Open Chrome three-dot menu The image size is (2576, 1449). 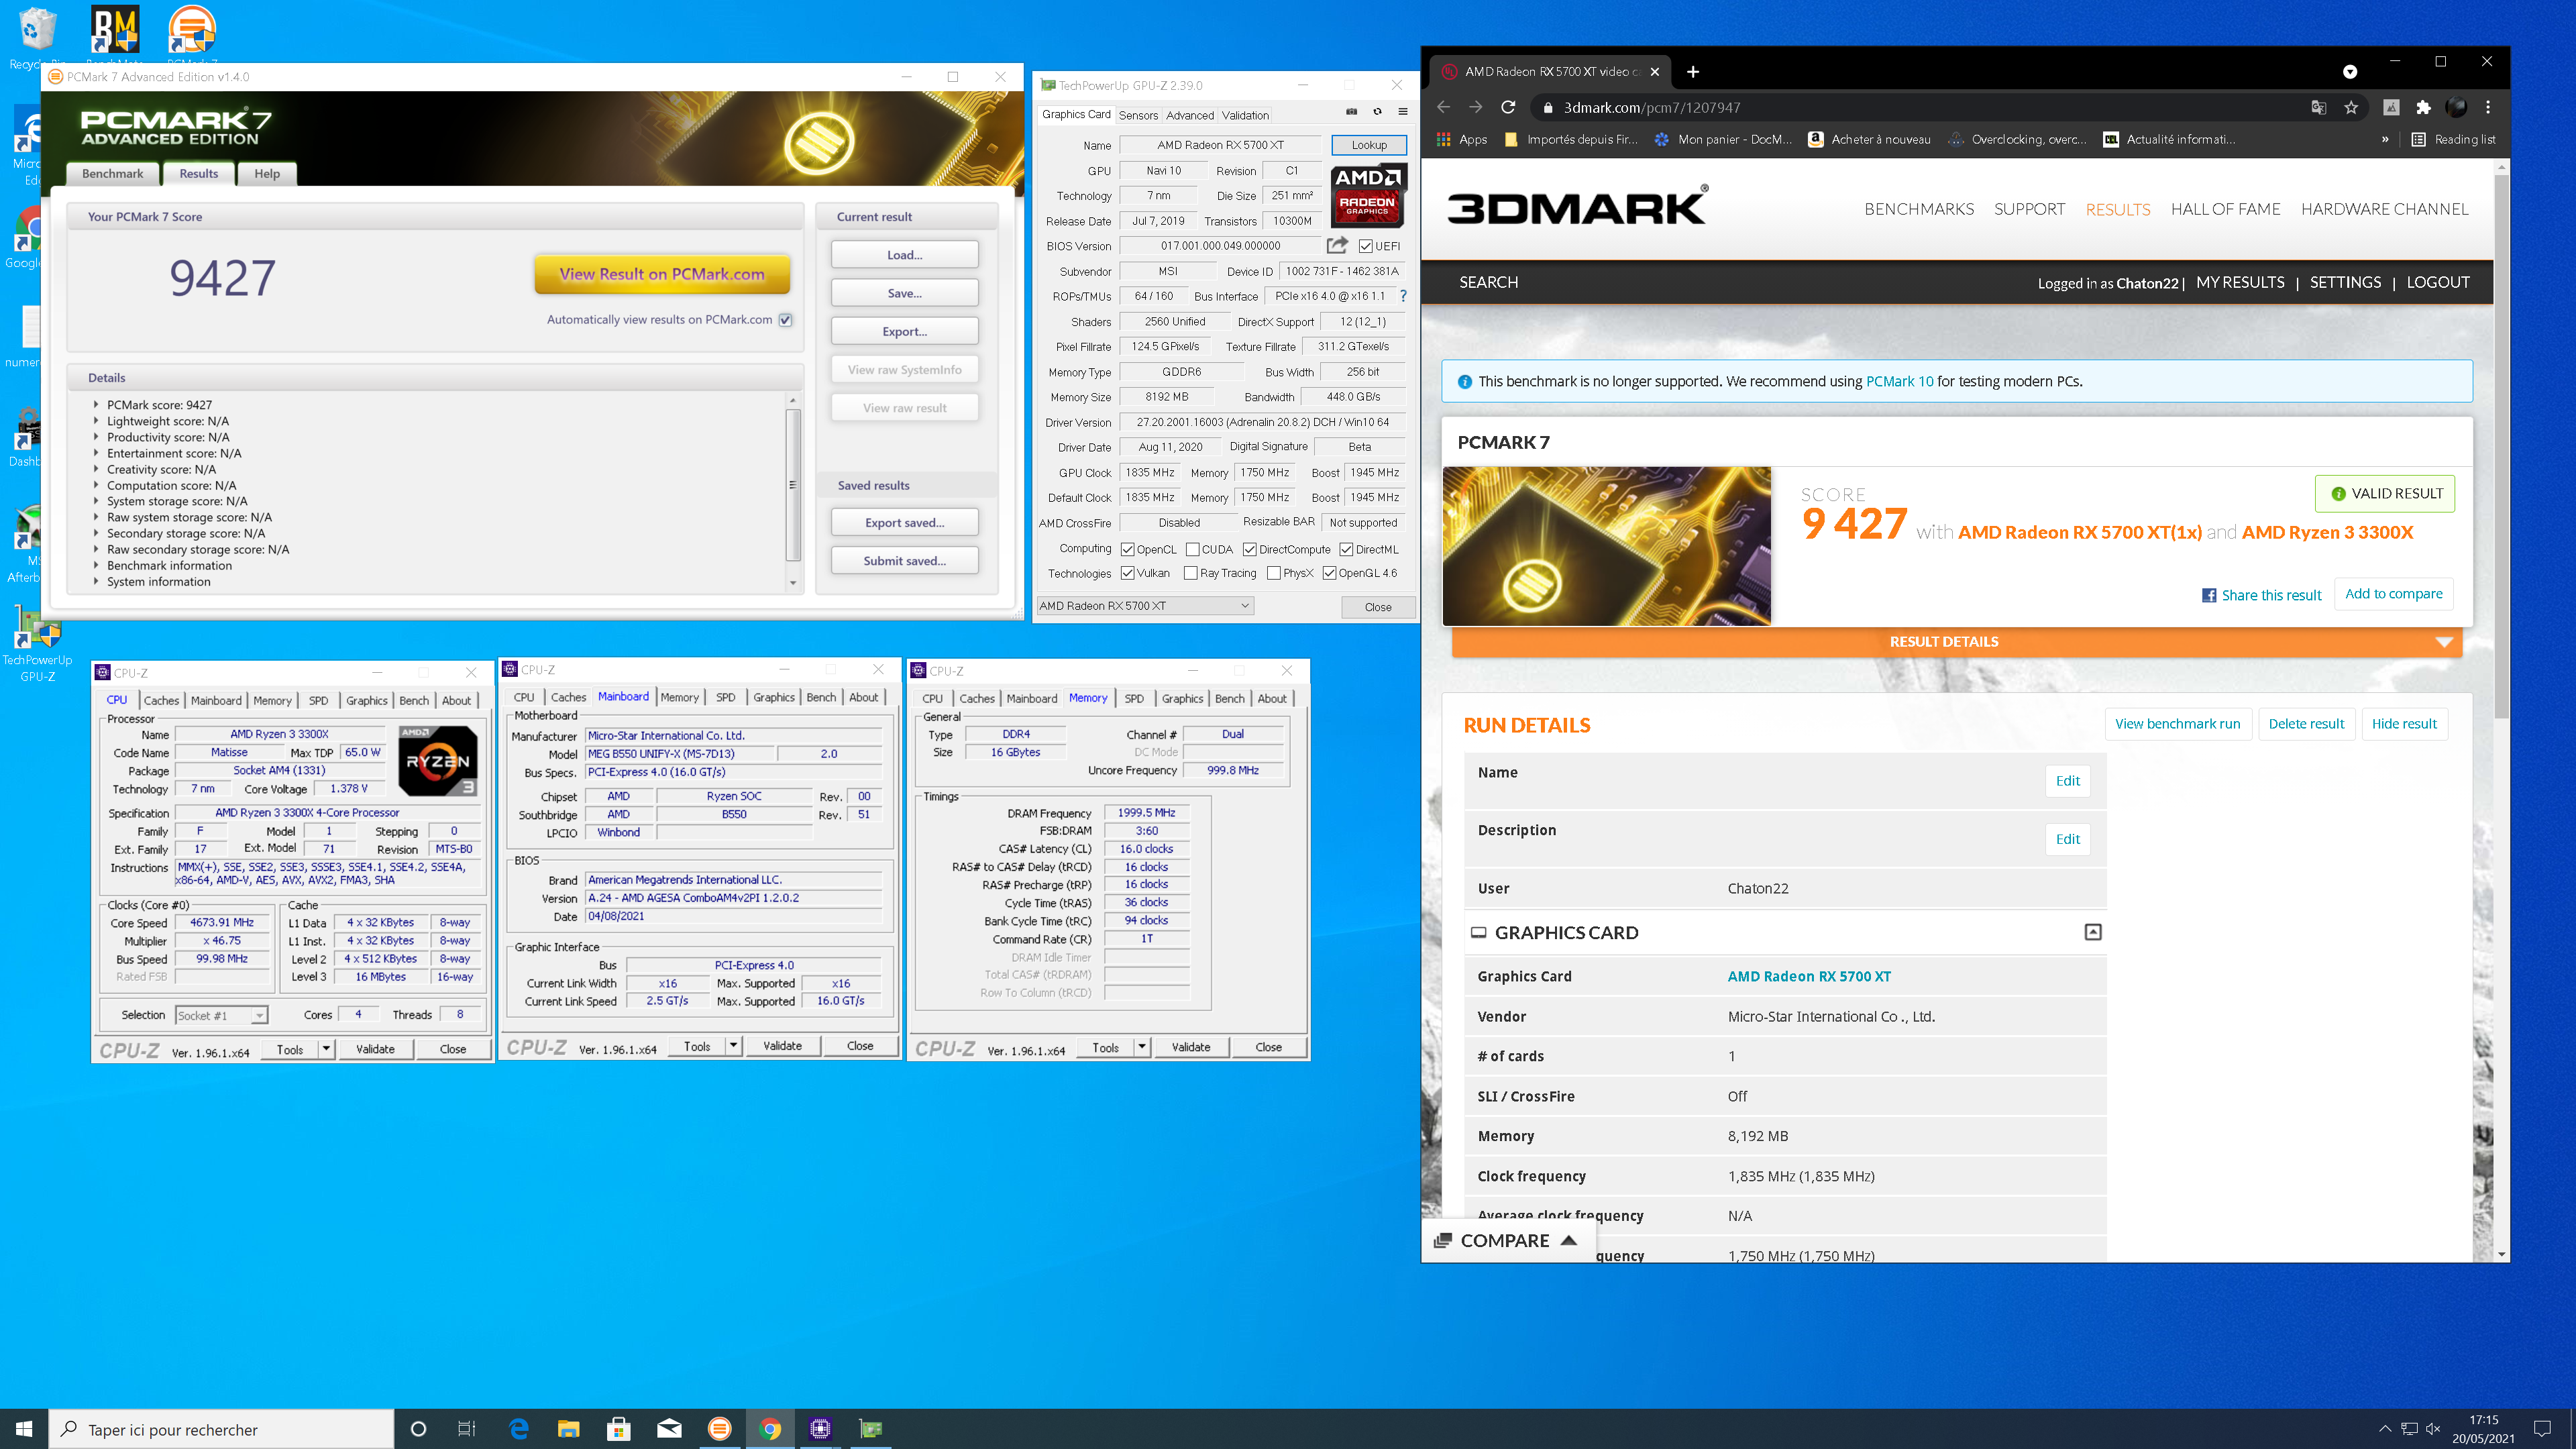[2488, 107]
